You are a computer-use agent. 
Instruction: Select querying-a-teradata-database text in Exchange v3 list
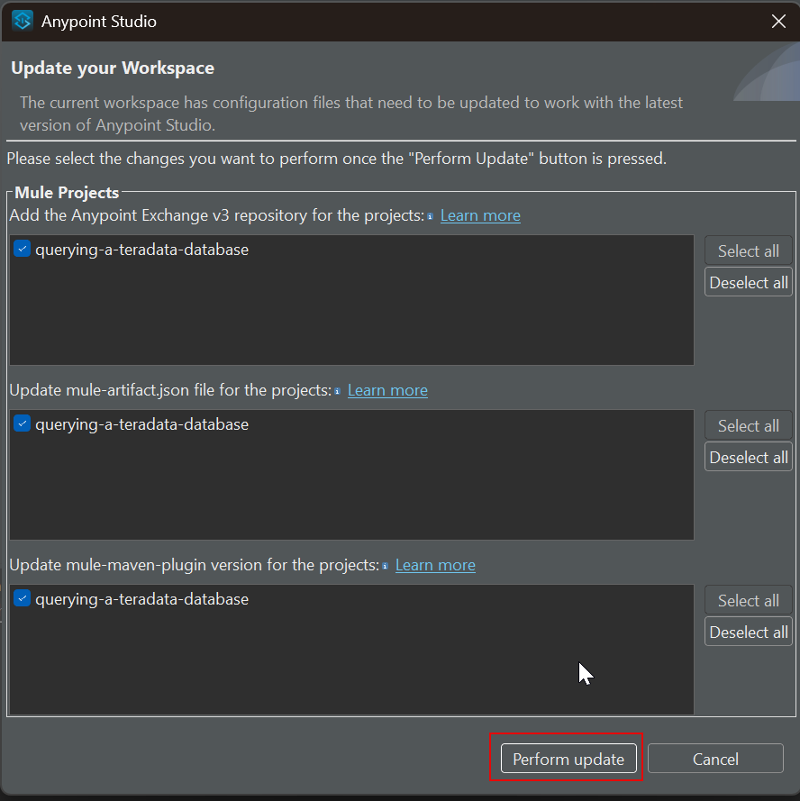(142, 250)
